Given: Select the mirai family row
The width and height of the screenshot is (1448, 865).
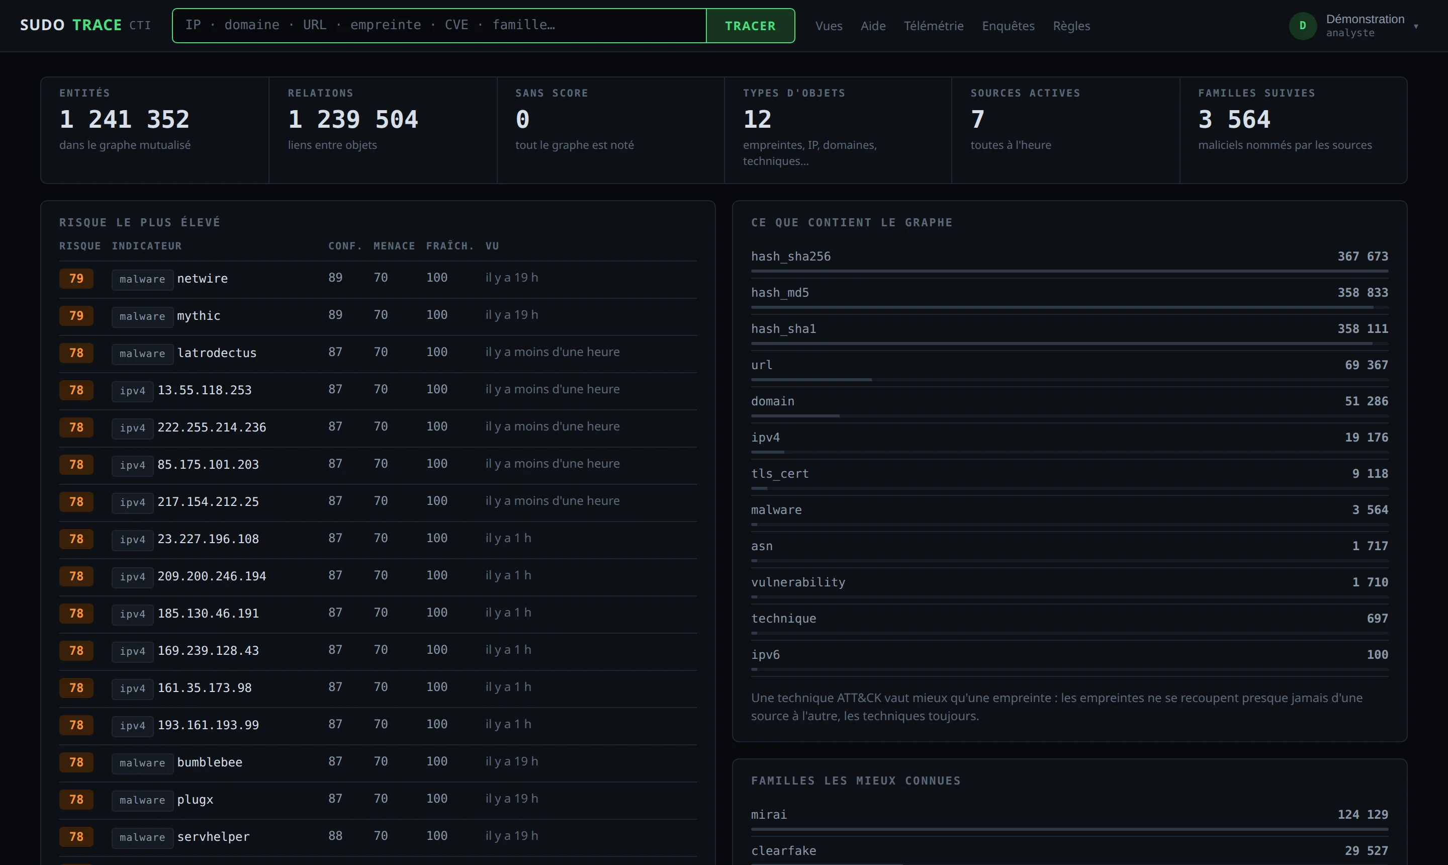Looking at the screenshot, I should pos(1069,818).
